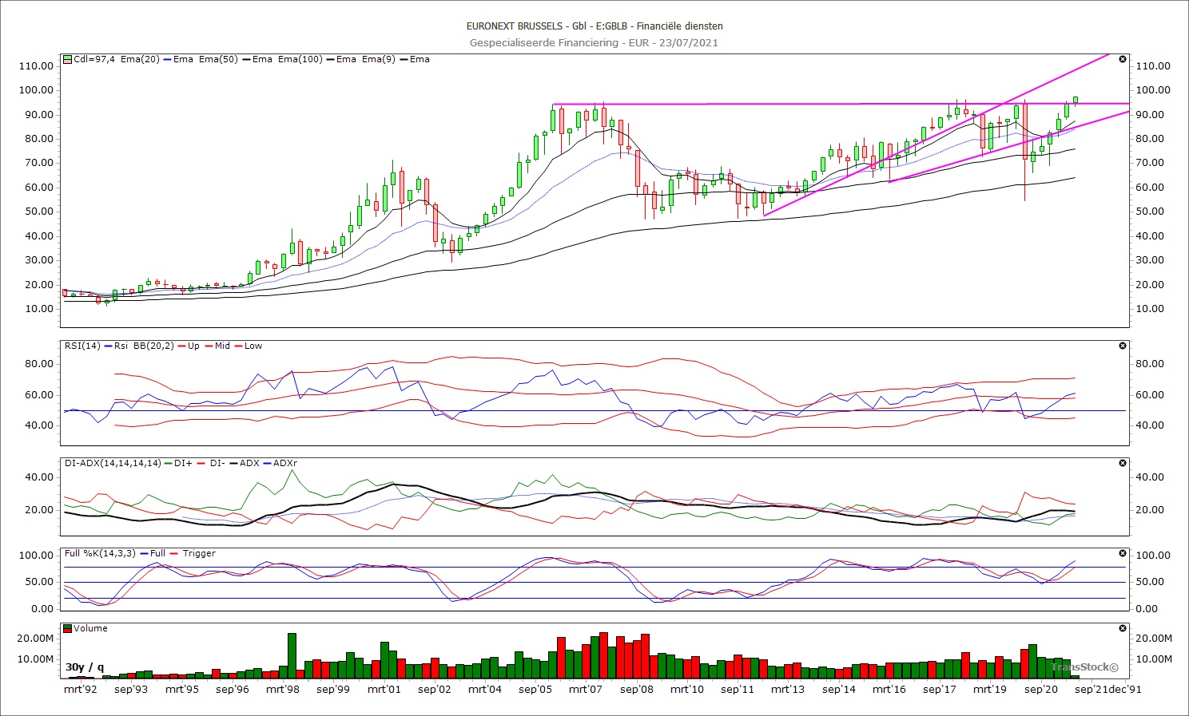The image size is (1189, 716).
Task: Click the ADXr legend entry
Action: click(285, 463)
